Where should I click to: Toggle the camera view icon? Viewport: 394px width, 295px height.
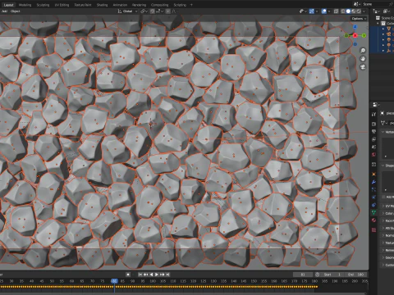click(363, 67)
